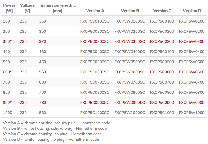The height and width of the screenshot is (144, 208).
Task: Click the red code FXCP5C0300SC
Action: [x=95, y=41]
